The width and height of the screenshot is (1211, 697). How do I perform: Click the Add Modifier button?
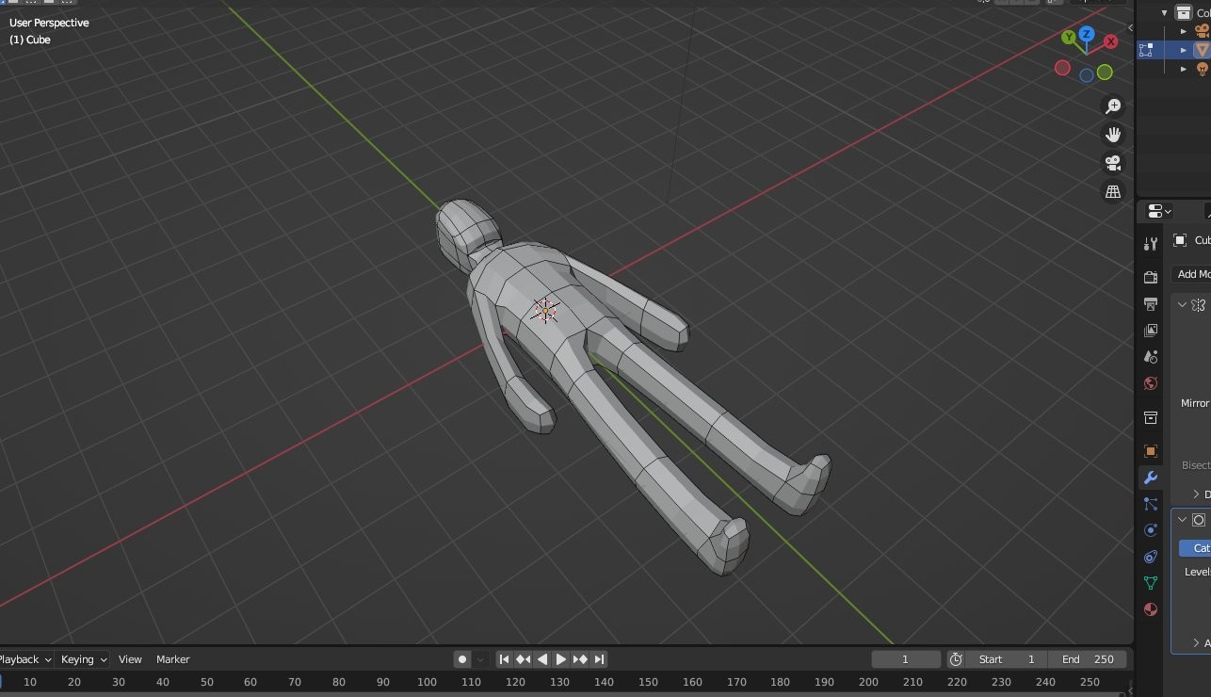(x=1192, y=274)
